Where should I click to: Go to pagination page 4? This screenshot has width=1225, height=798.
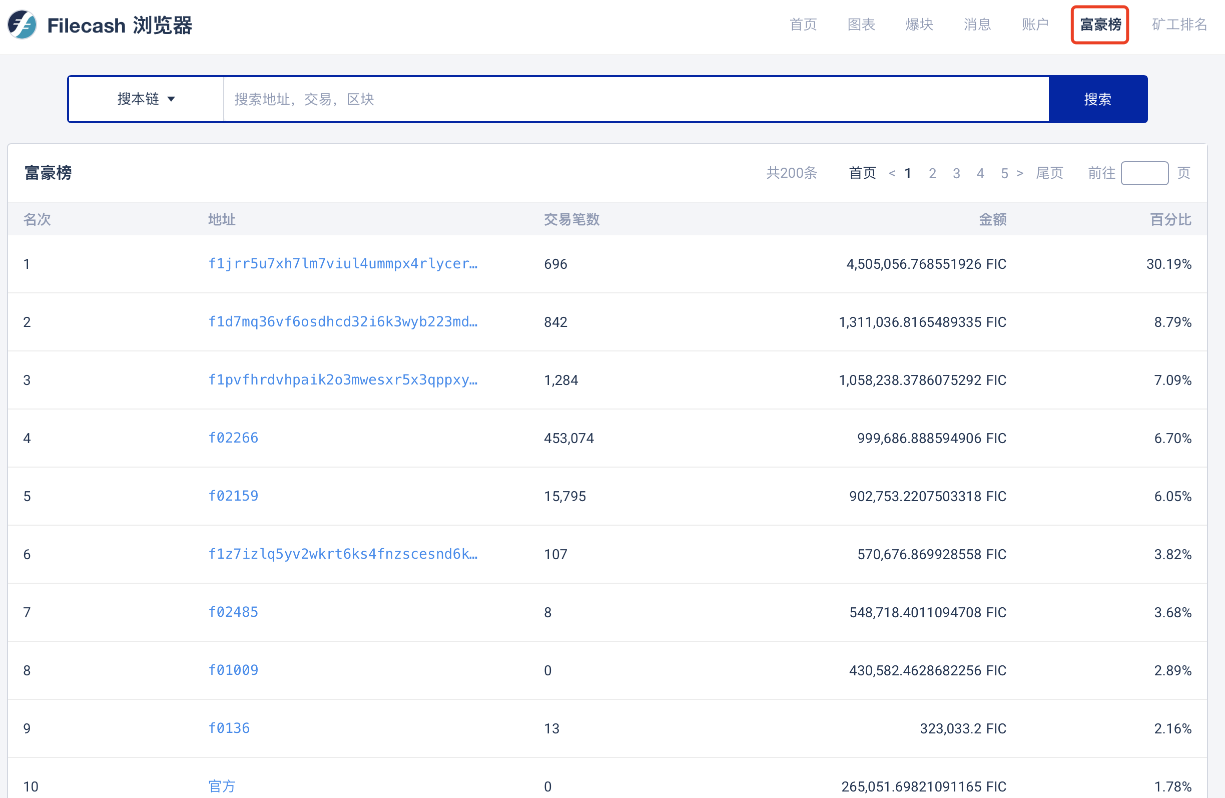[x=980, y=174]
